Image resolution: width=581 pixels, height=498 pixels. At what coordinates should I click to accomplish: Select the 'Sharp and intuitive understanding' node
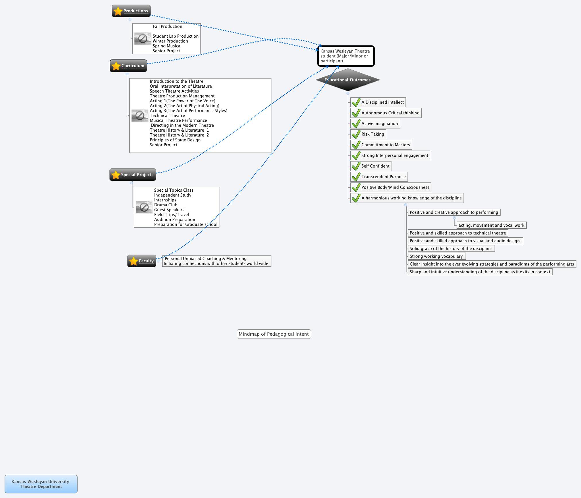point(480,272)
